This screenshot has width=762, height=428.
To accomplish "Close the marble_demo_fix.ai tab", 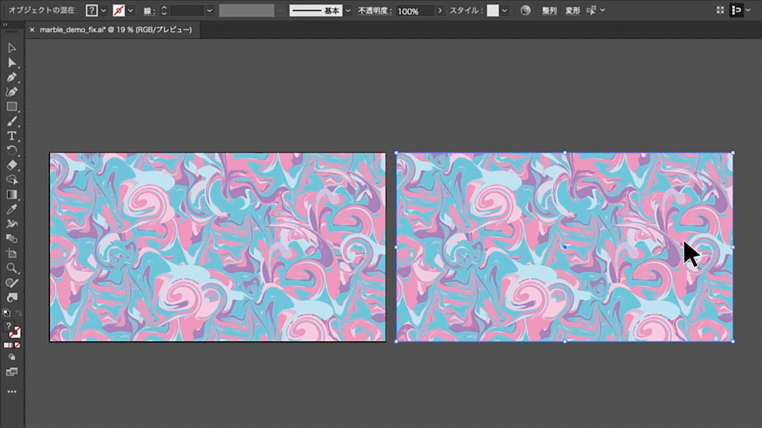I will [32, 30].
